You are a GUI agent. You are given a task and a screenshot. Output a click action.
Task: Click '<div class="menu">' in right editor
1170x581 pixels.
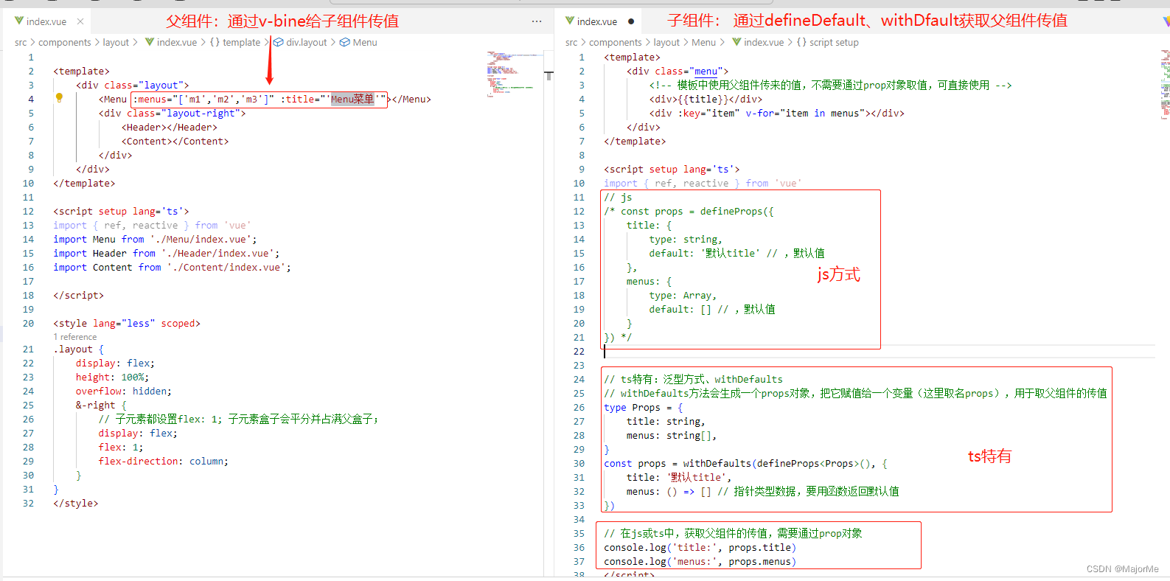coord(678,72)
